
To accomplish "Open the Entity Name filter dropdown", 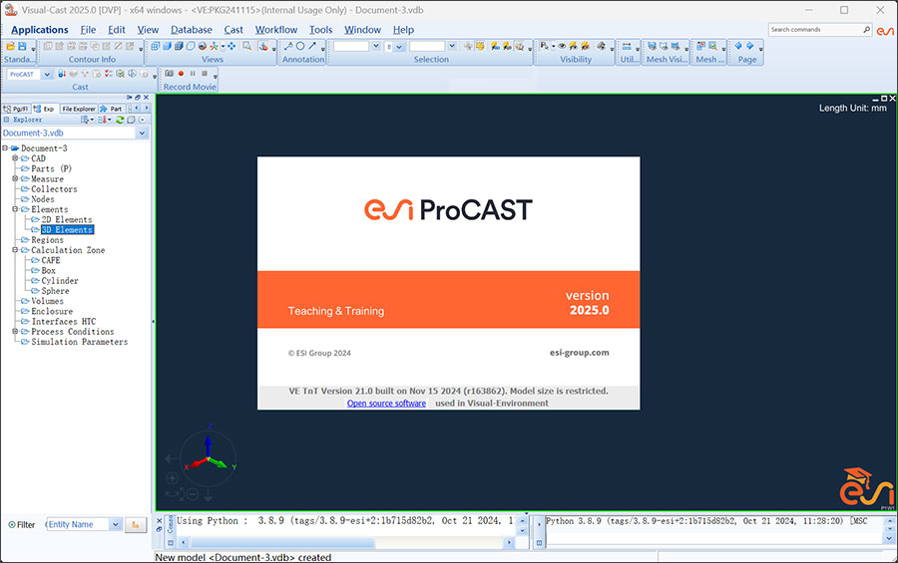I will (115, 525).
